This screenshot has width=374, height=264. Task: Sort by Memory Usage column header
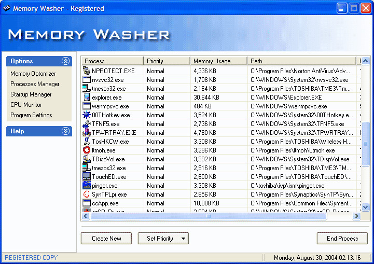click(219, 61)
